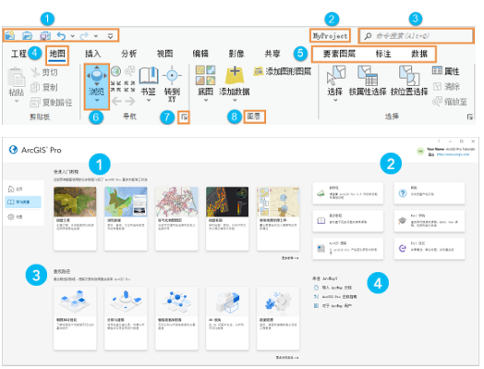Click the 转到 XY (Go To XY) icon

[172, 76]
